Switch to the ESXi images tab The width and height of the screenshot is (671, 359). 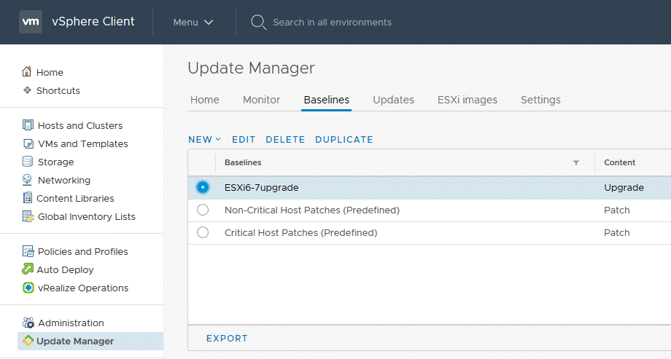point(467,100)
